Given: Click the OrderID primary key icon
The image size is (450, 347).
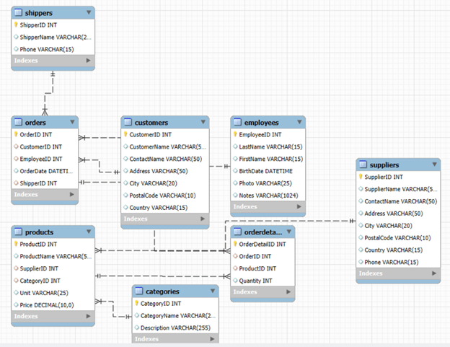Looking at the screenshot, I should click(x=16, y=134).
